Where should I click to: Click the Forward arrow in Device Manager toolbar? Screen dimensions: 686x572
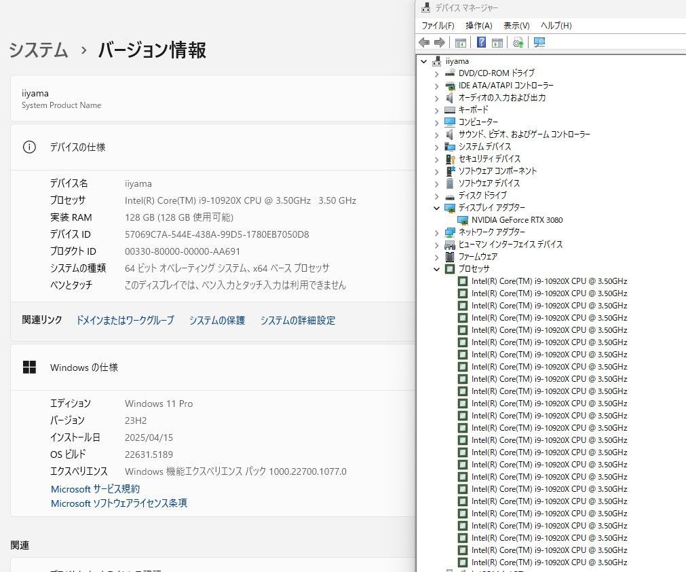(x=439, y=42)
